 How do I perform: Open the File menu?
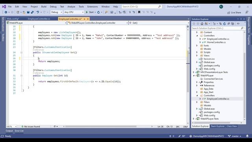(10, 7)
